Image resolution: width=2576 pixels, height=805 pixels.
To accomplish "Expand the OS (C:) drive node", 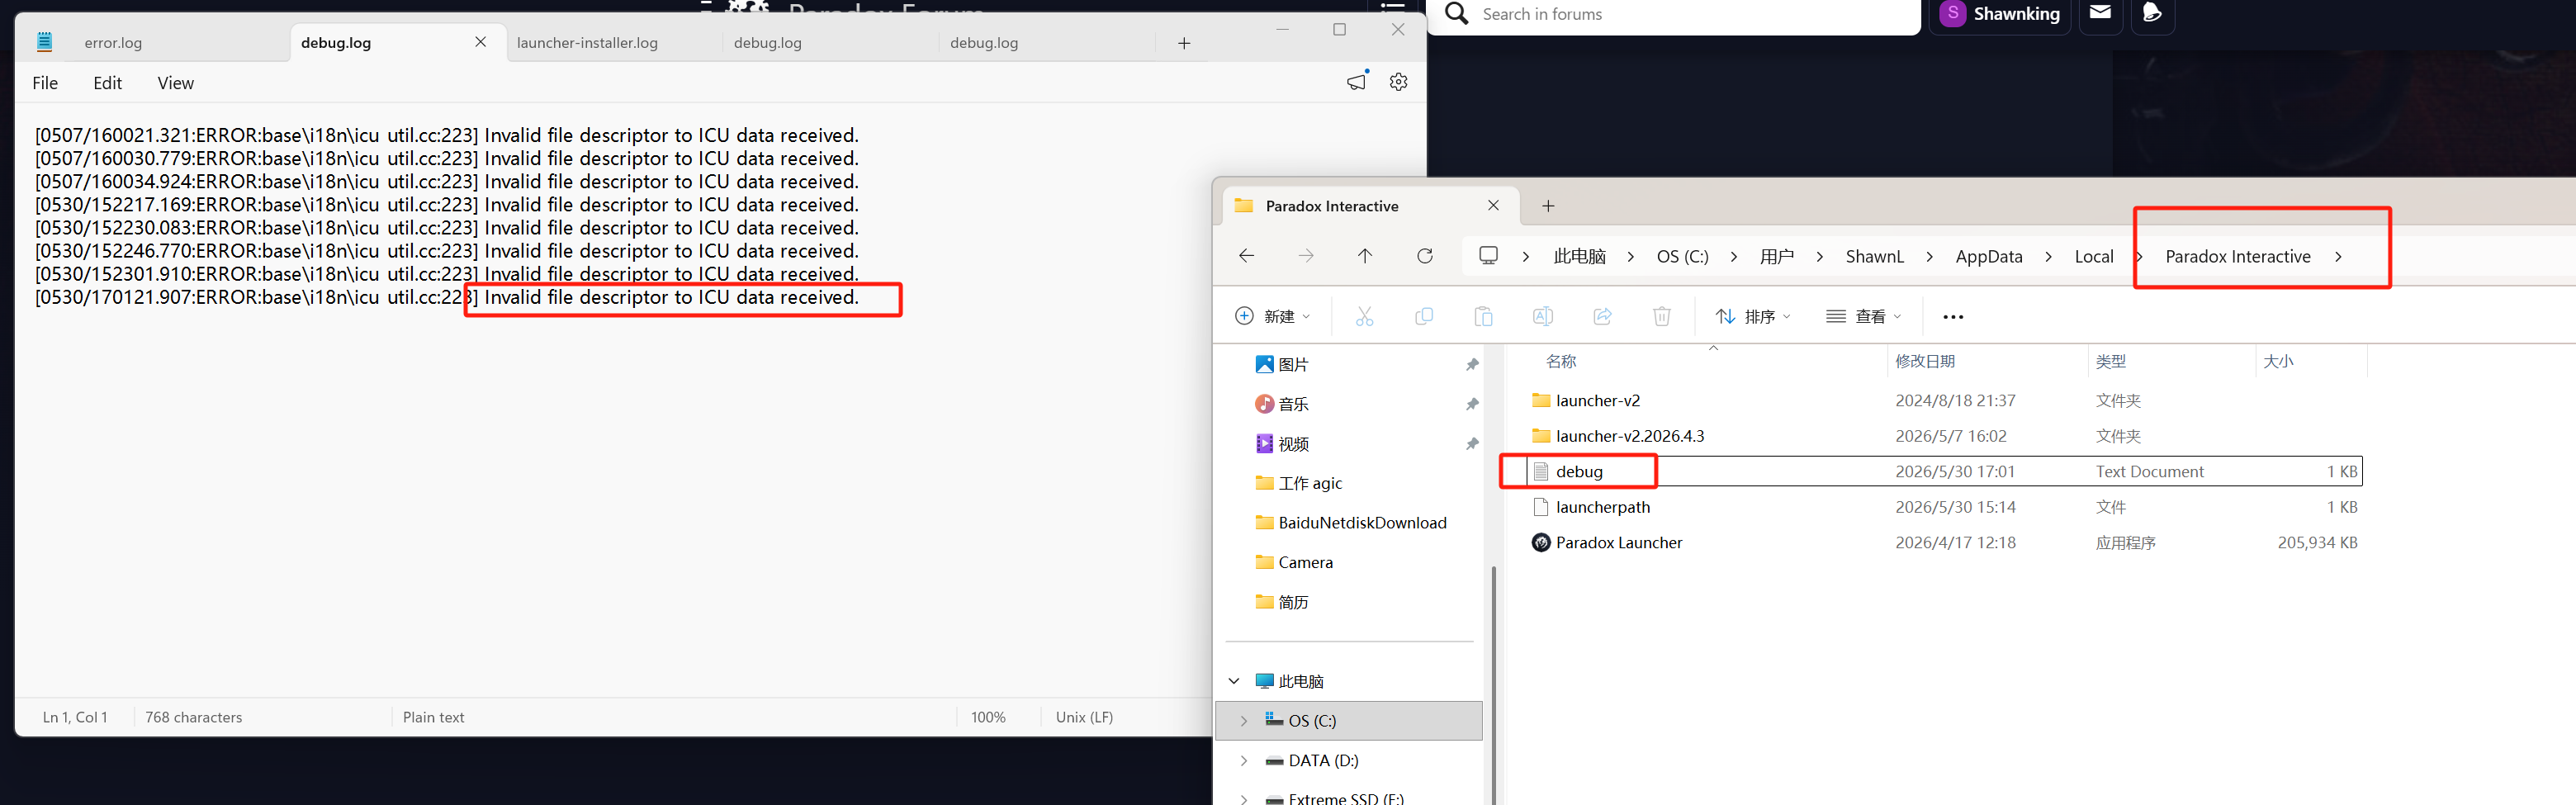I will click(1244, 721).
